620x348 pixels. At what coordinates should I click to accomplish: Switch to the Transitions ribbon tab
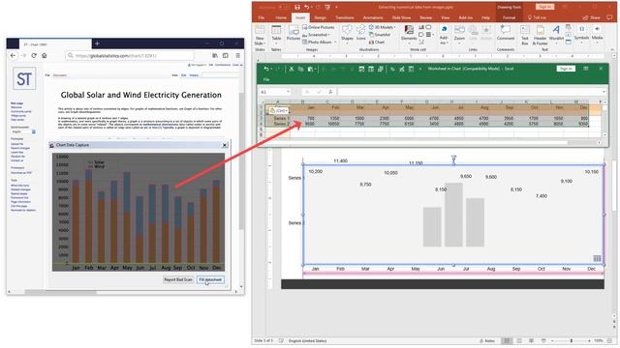coord(345,17)
